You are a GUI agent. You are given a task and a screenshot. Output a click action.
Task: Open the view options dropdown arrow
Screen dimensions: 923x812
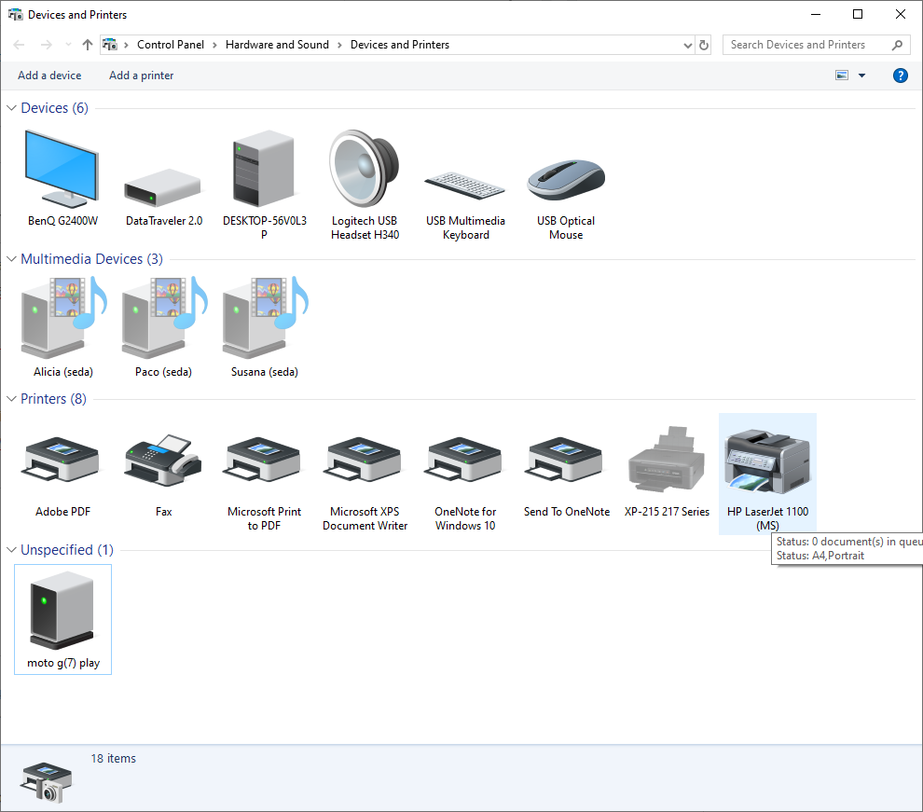861,76
